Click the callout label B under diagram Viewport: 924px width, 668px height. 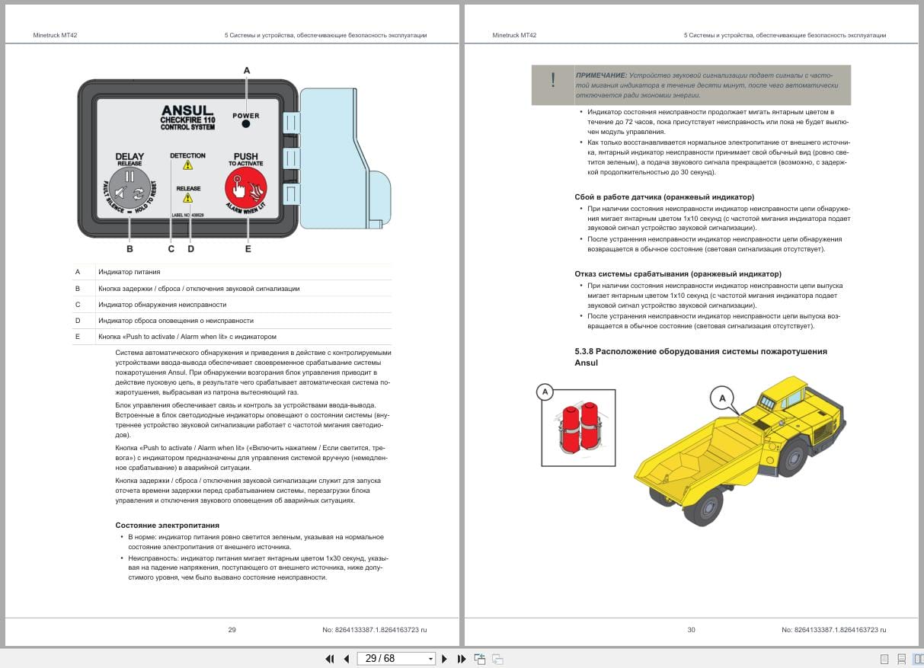[129, 248]
